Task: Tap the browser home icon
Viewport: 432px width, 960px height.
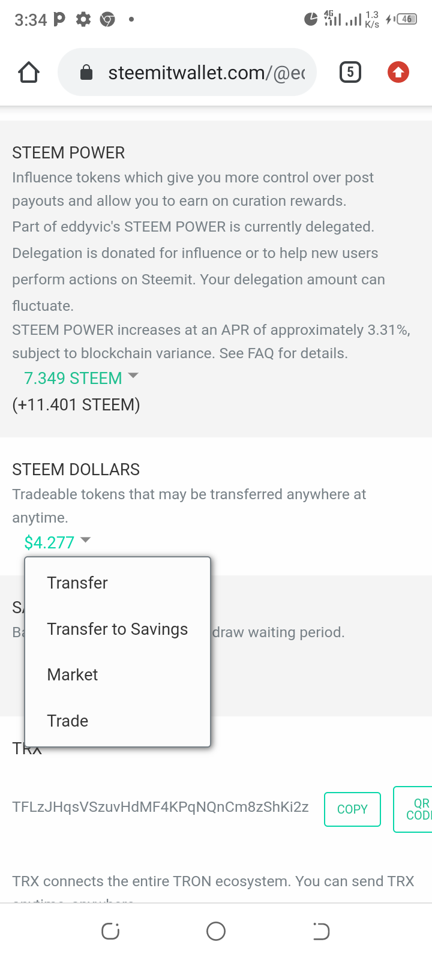Action: point(29,73)
